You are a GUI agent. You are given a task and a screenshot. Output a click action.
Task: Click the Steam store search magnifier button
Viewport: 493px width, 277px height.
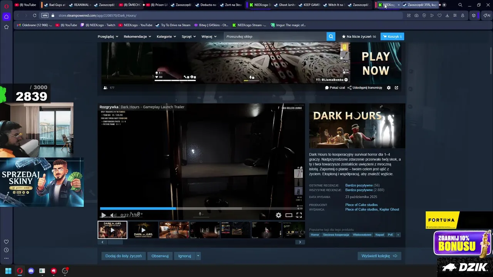click(331, 37)
